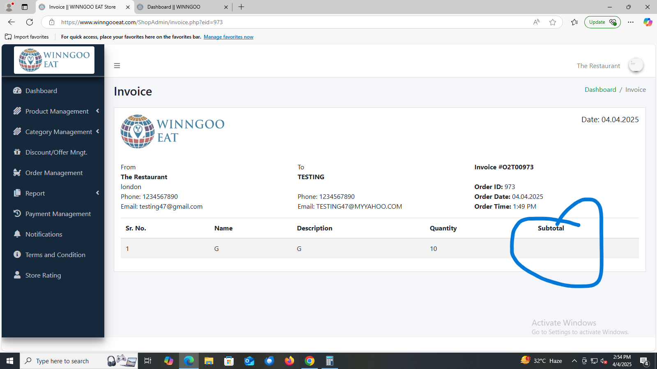657x369 pixels.
Task: Click the Discount/Offer Mngt. gift icon
Action: 17,152
